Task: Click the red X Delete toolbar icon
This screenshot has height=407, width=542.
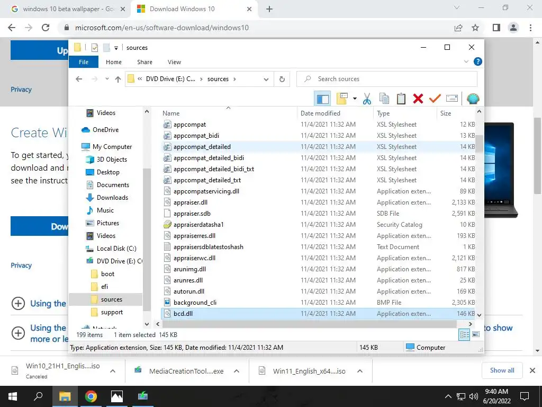Action: [418, 99]
